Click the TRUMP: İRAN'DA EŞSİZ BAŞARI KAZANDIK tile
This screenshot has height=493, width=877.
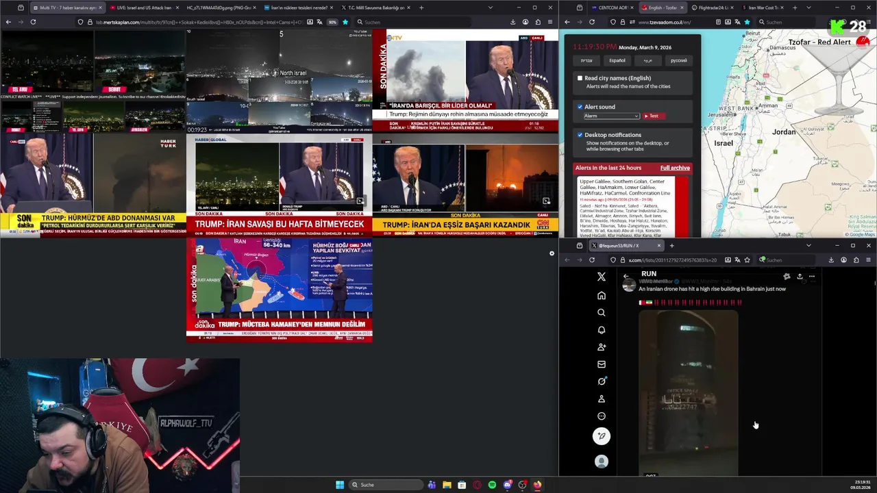[465, 186]
